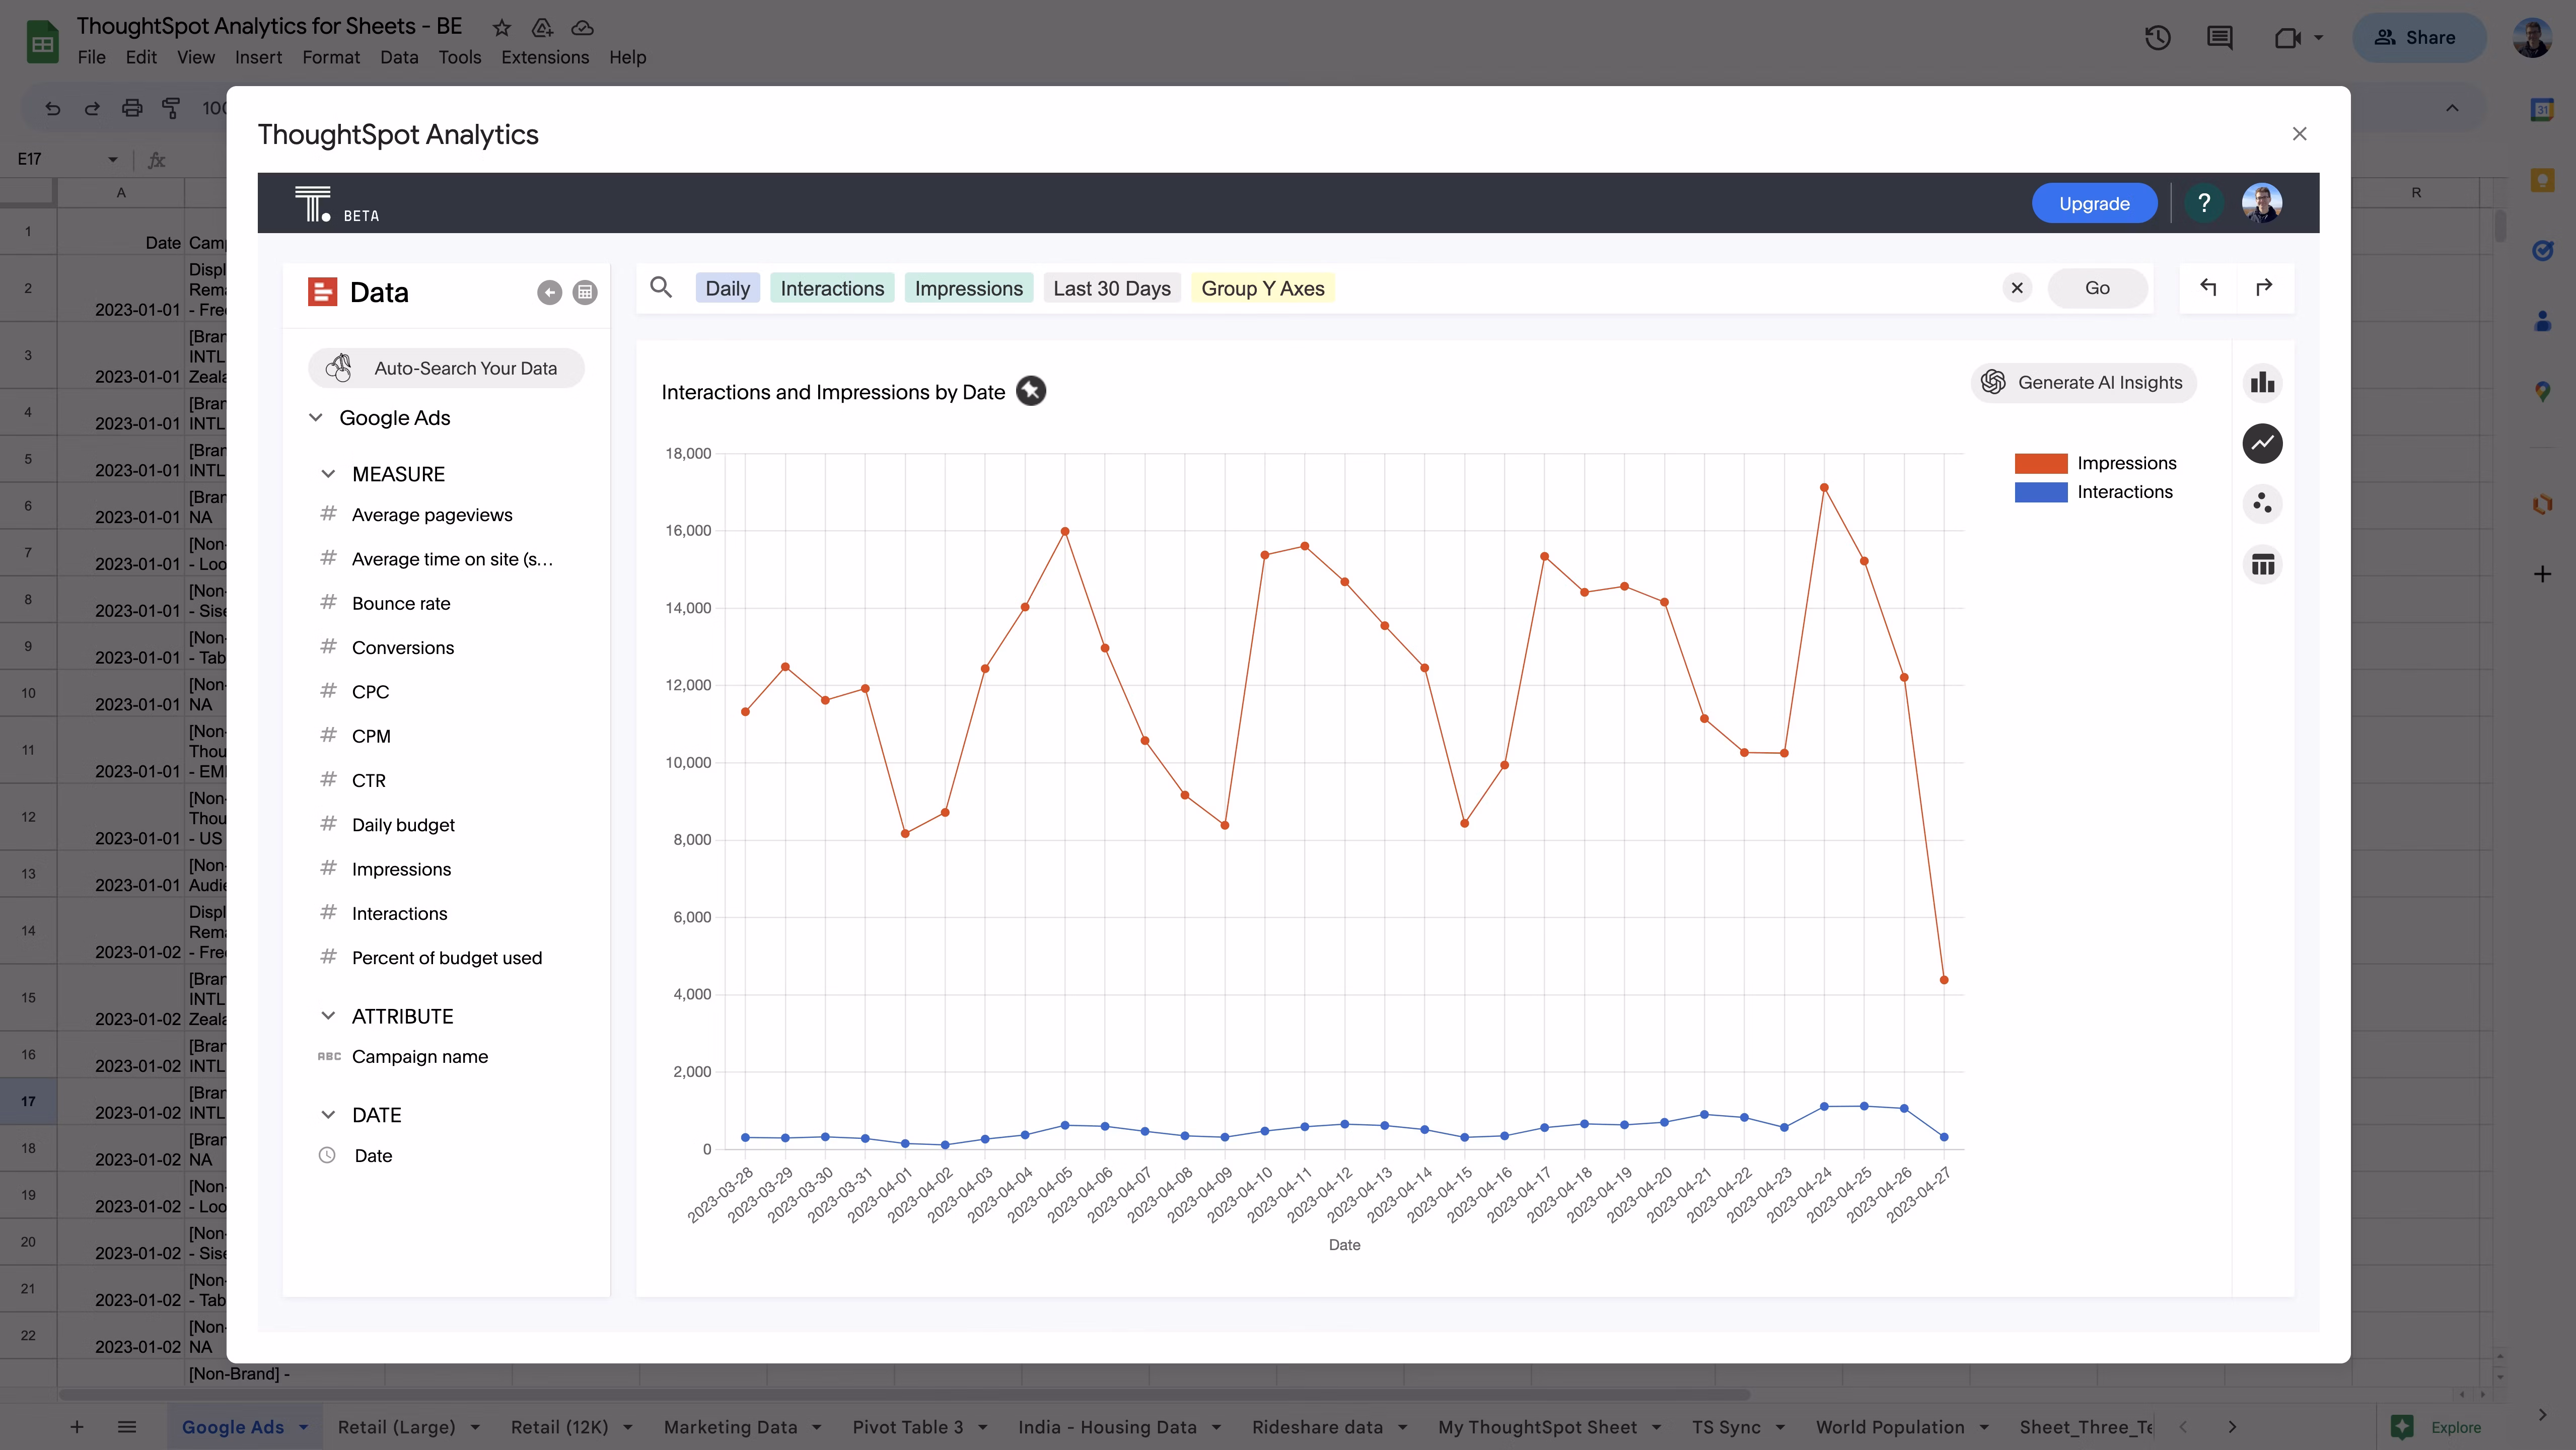This screenshot has width=2576, height=1450.
Task: Add Conversions measure to search
Action: point(403,647)
